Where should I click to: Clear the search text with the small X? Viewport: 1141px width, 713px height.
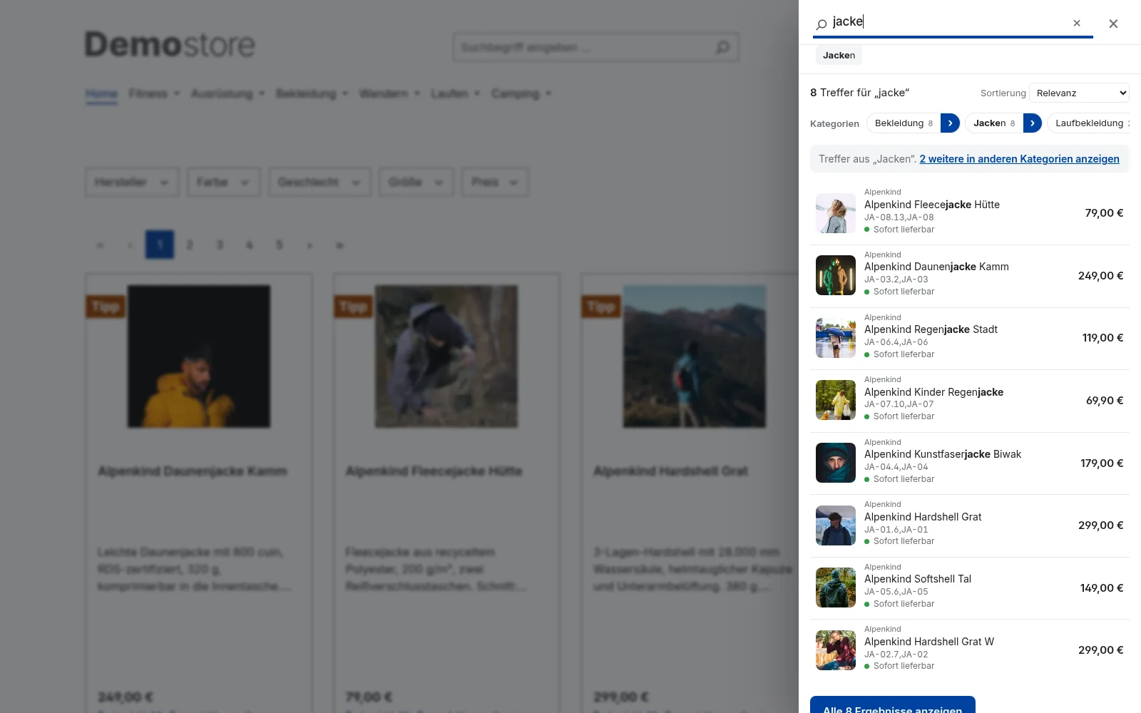1077,23
